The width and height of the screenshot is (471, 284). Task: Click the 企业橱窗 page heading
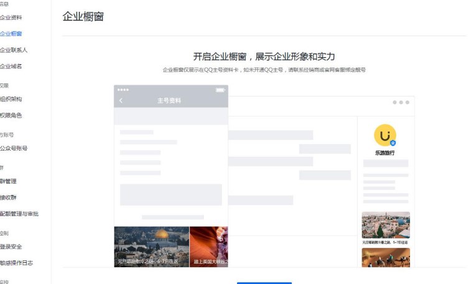[x=83, y=16]
